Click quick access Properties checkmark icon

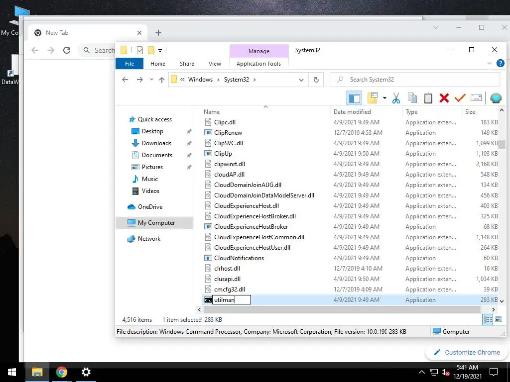coord(140,50)
